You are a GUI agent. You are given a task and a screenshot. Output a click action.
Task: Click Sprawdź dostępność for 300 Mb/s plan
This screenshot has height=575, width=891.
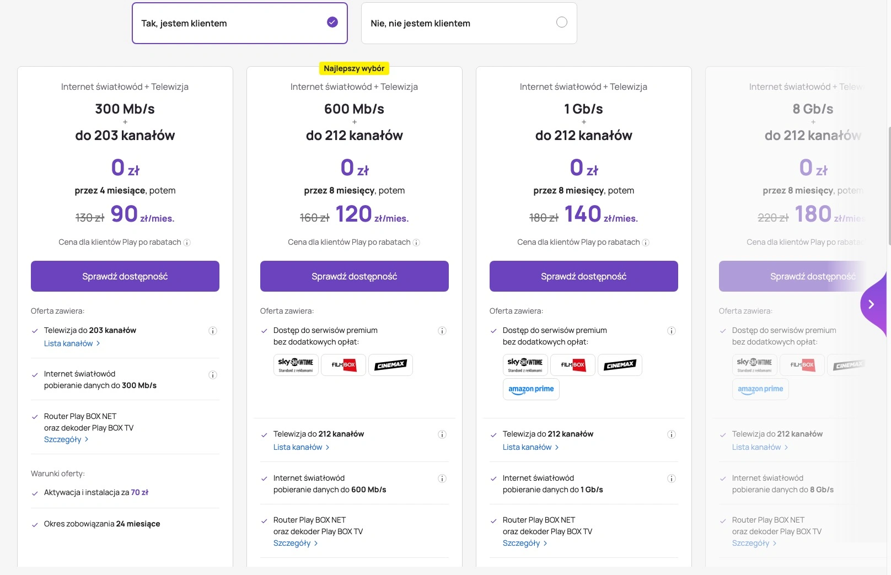point(125,276)
